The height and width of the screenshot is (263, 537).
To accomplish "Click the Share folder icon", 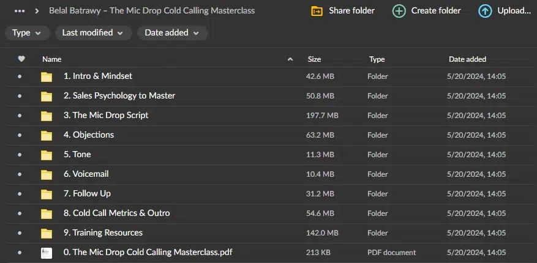I will [x=317, y=11].
